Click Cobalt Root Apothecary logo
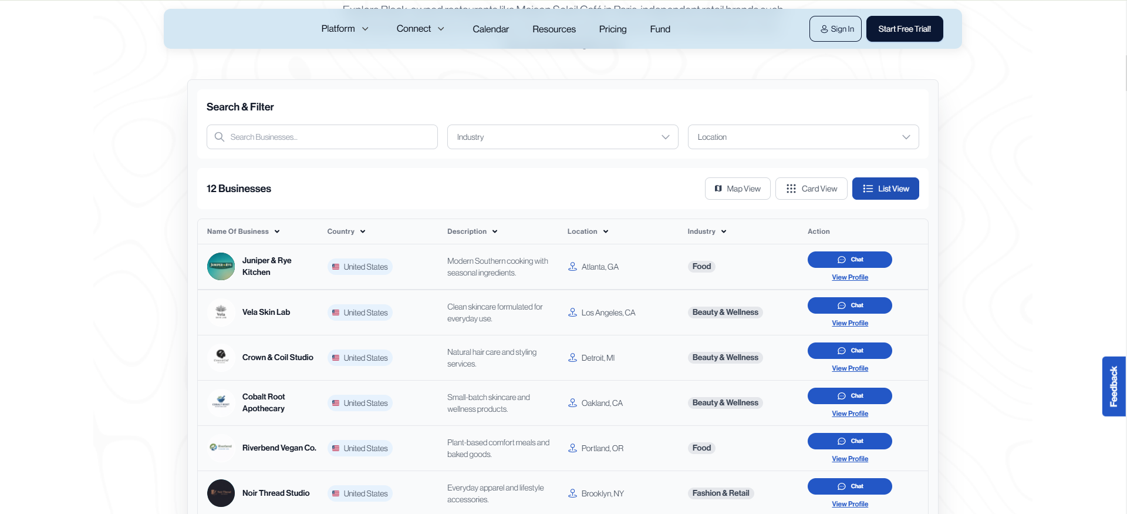Image resolution: width=1127 pixels, height=514 pixels. (221, 402)
